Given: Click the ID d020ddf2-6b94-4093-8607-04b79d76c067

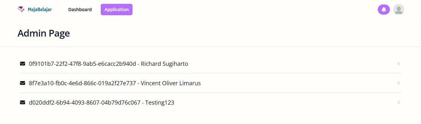Looking at the screenshot, I should pos(85,103).
